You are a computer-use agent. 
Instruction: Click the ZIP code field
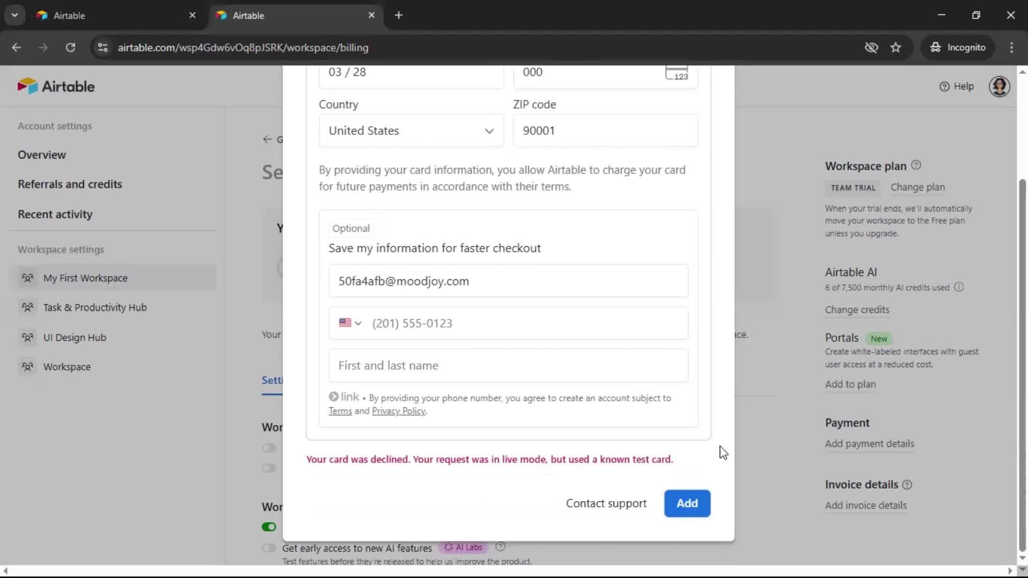coord(606,131)
